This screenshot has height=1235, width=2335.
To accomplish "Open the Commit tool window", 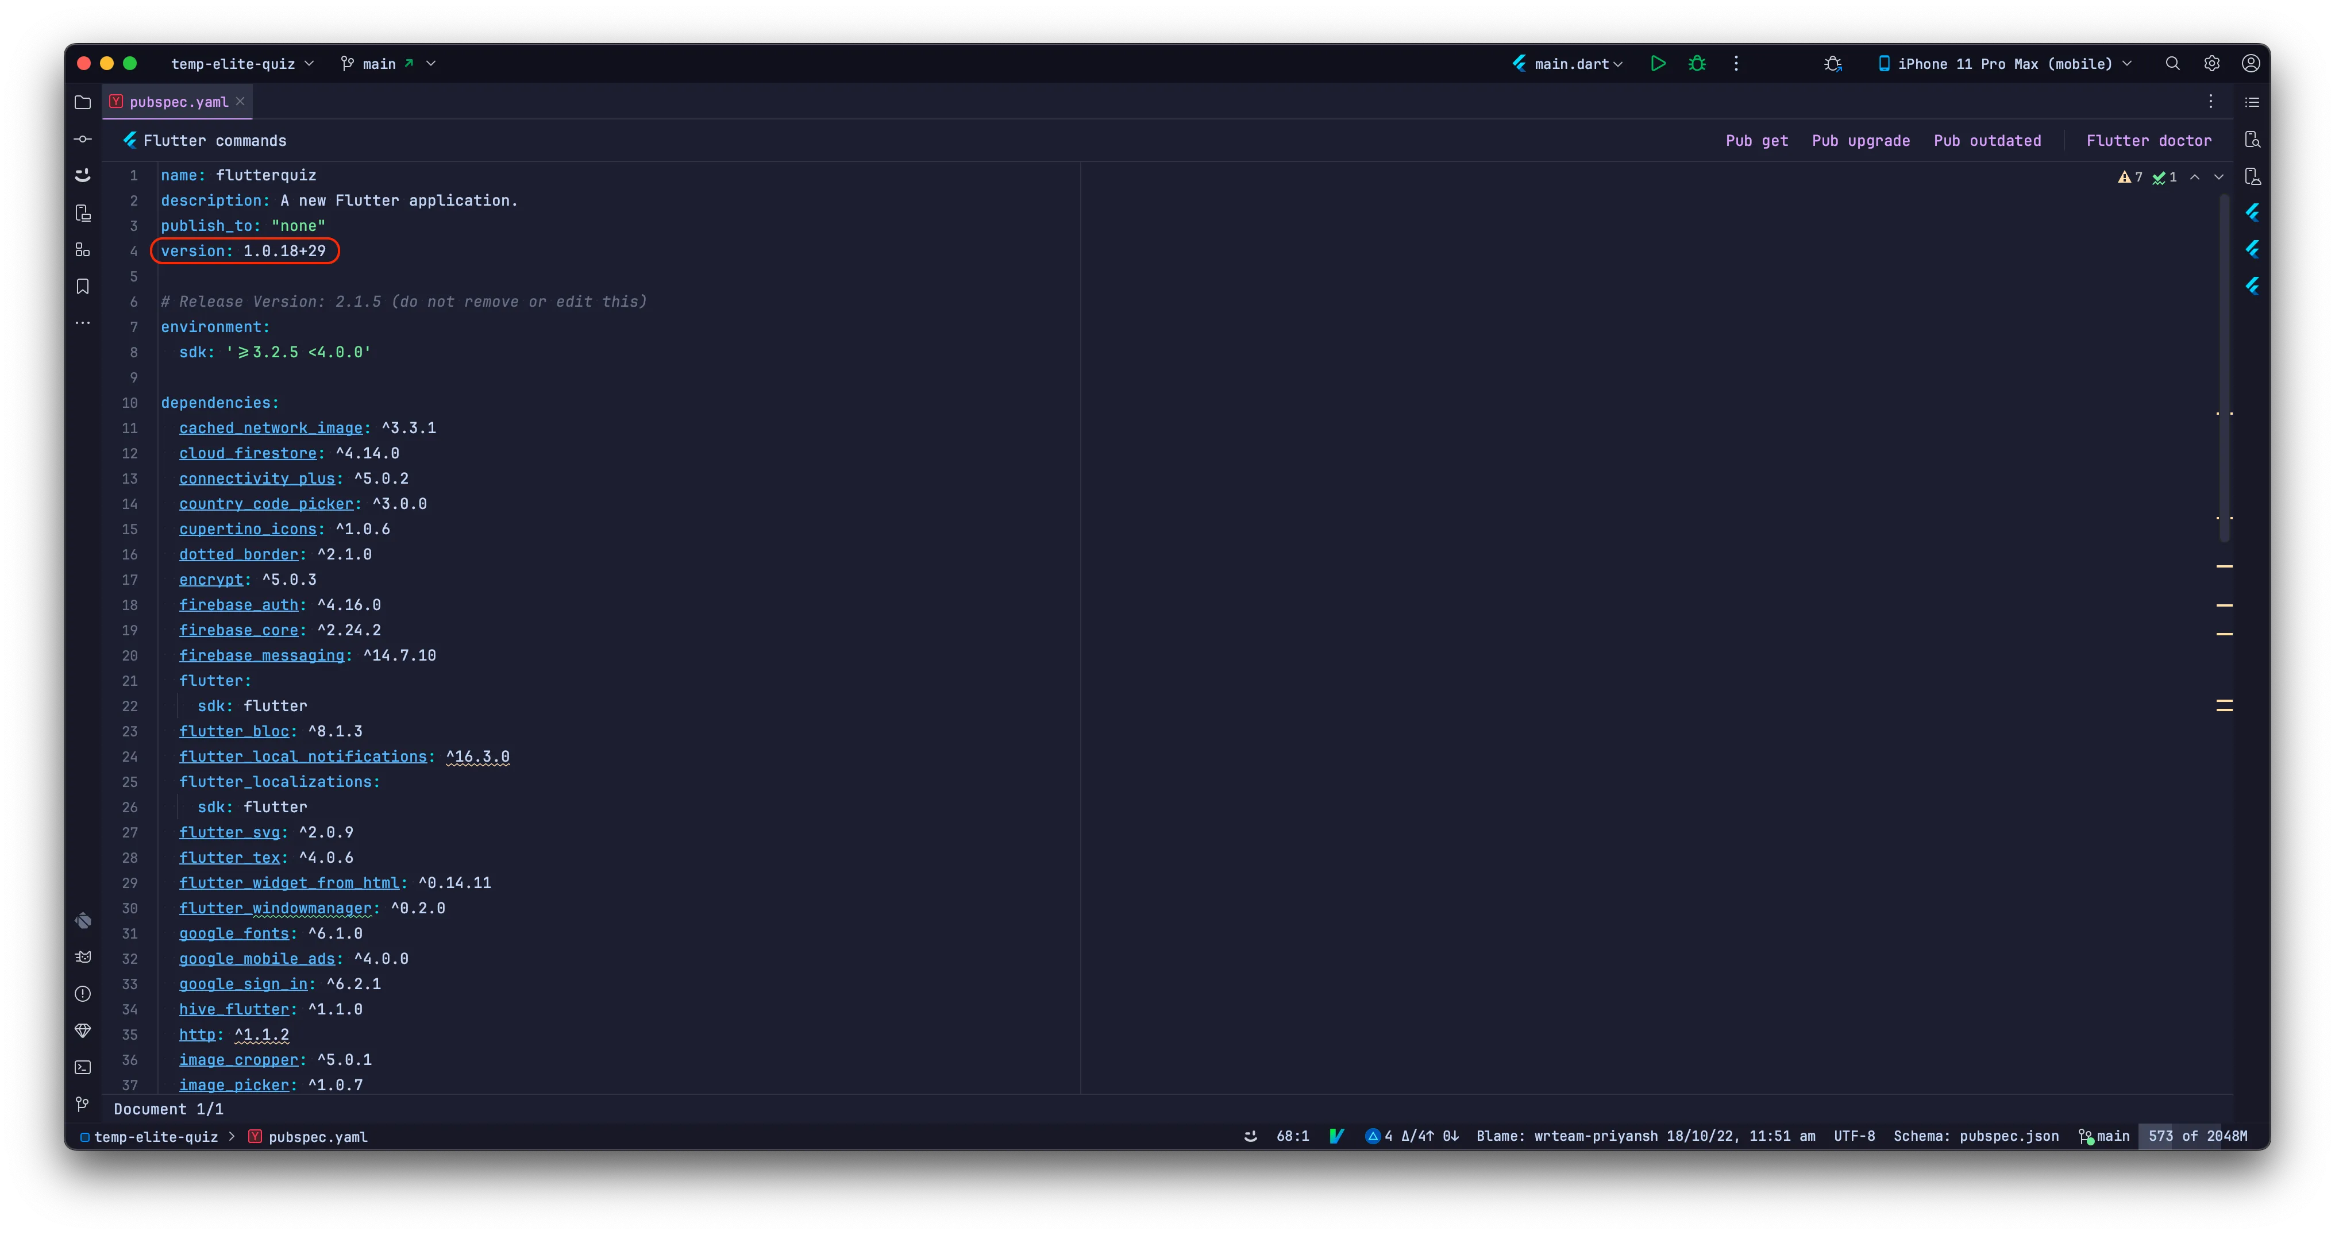I will click(x=83, y=138).
